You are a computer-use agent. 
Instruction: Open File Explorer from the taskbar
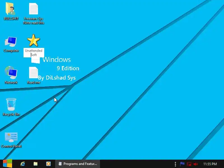36,164
